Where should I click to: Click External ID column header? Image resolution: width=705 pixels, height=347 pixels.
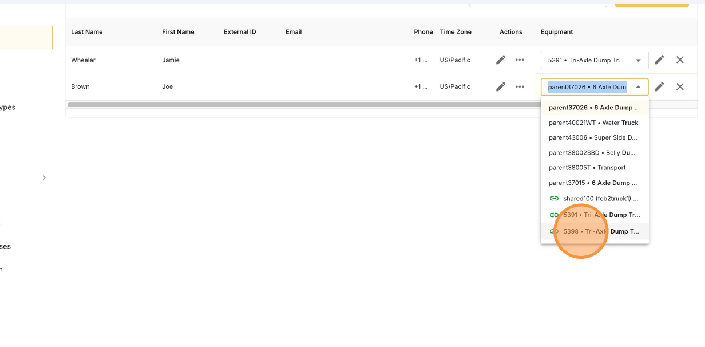point(240,32)
